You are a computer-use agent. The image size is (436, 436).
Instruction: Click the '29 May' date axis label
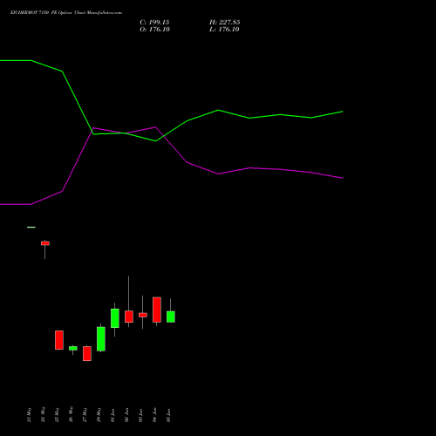pyautogui.click(x=99, y=415)
